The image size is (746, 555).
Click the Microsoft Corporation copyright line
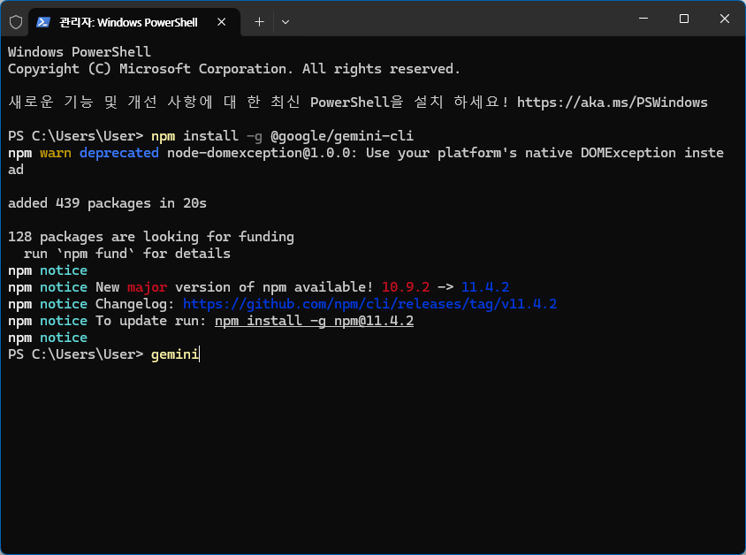coord(233,69)
